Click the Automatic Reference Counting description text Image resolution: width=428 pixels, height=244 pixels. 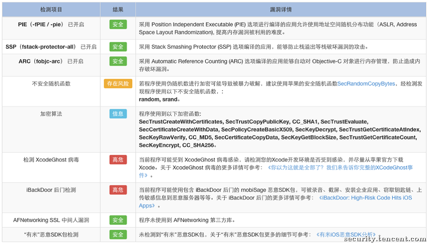coord(280,65)
